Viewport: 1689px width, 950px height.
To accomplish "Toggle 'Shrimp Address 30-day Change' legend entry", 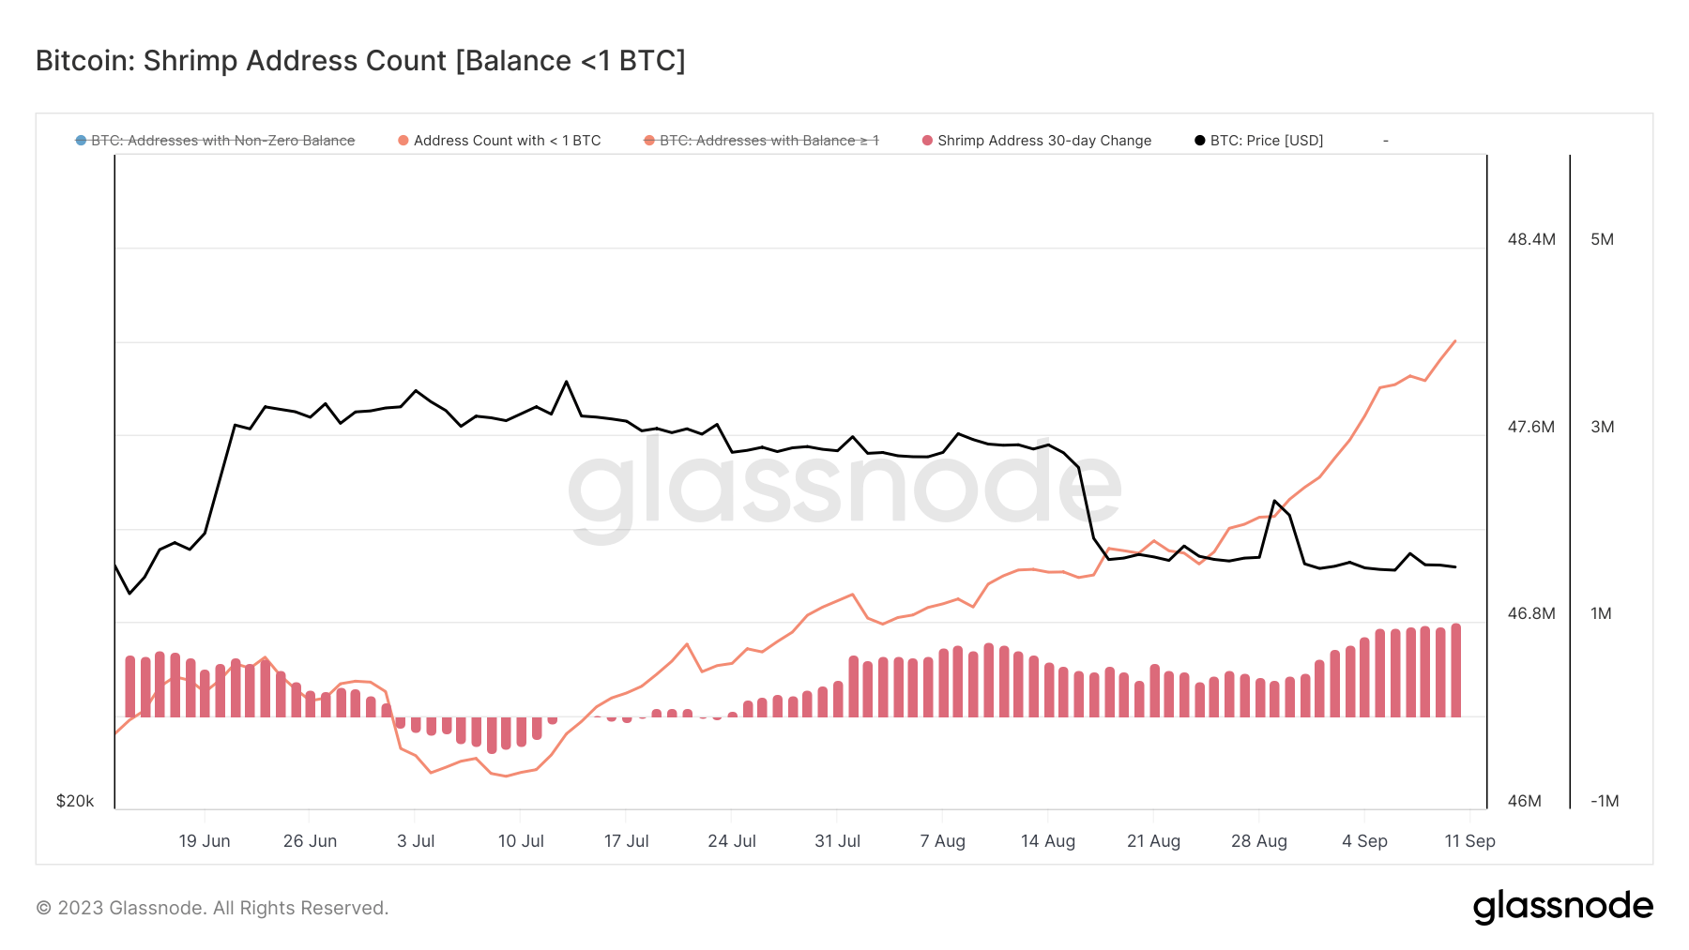I will [1037, 141].
